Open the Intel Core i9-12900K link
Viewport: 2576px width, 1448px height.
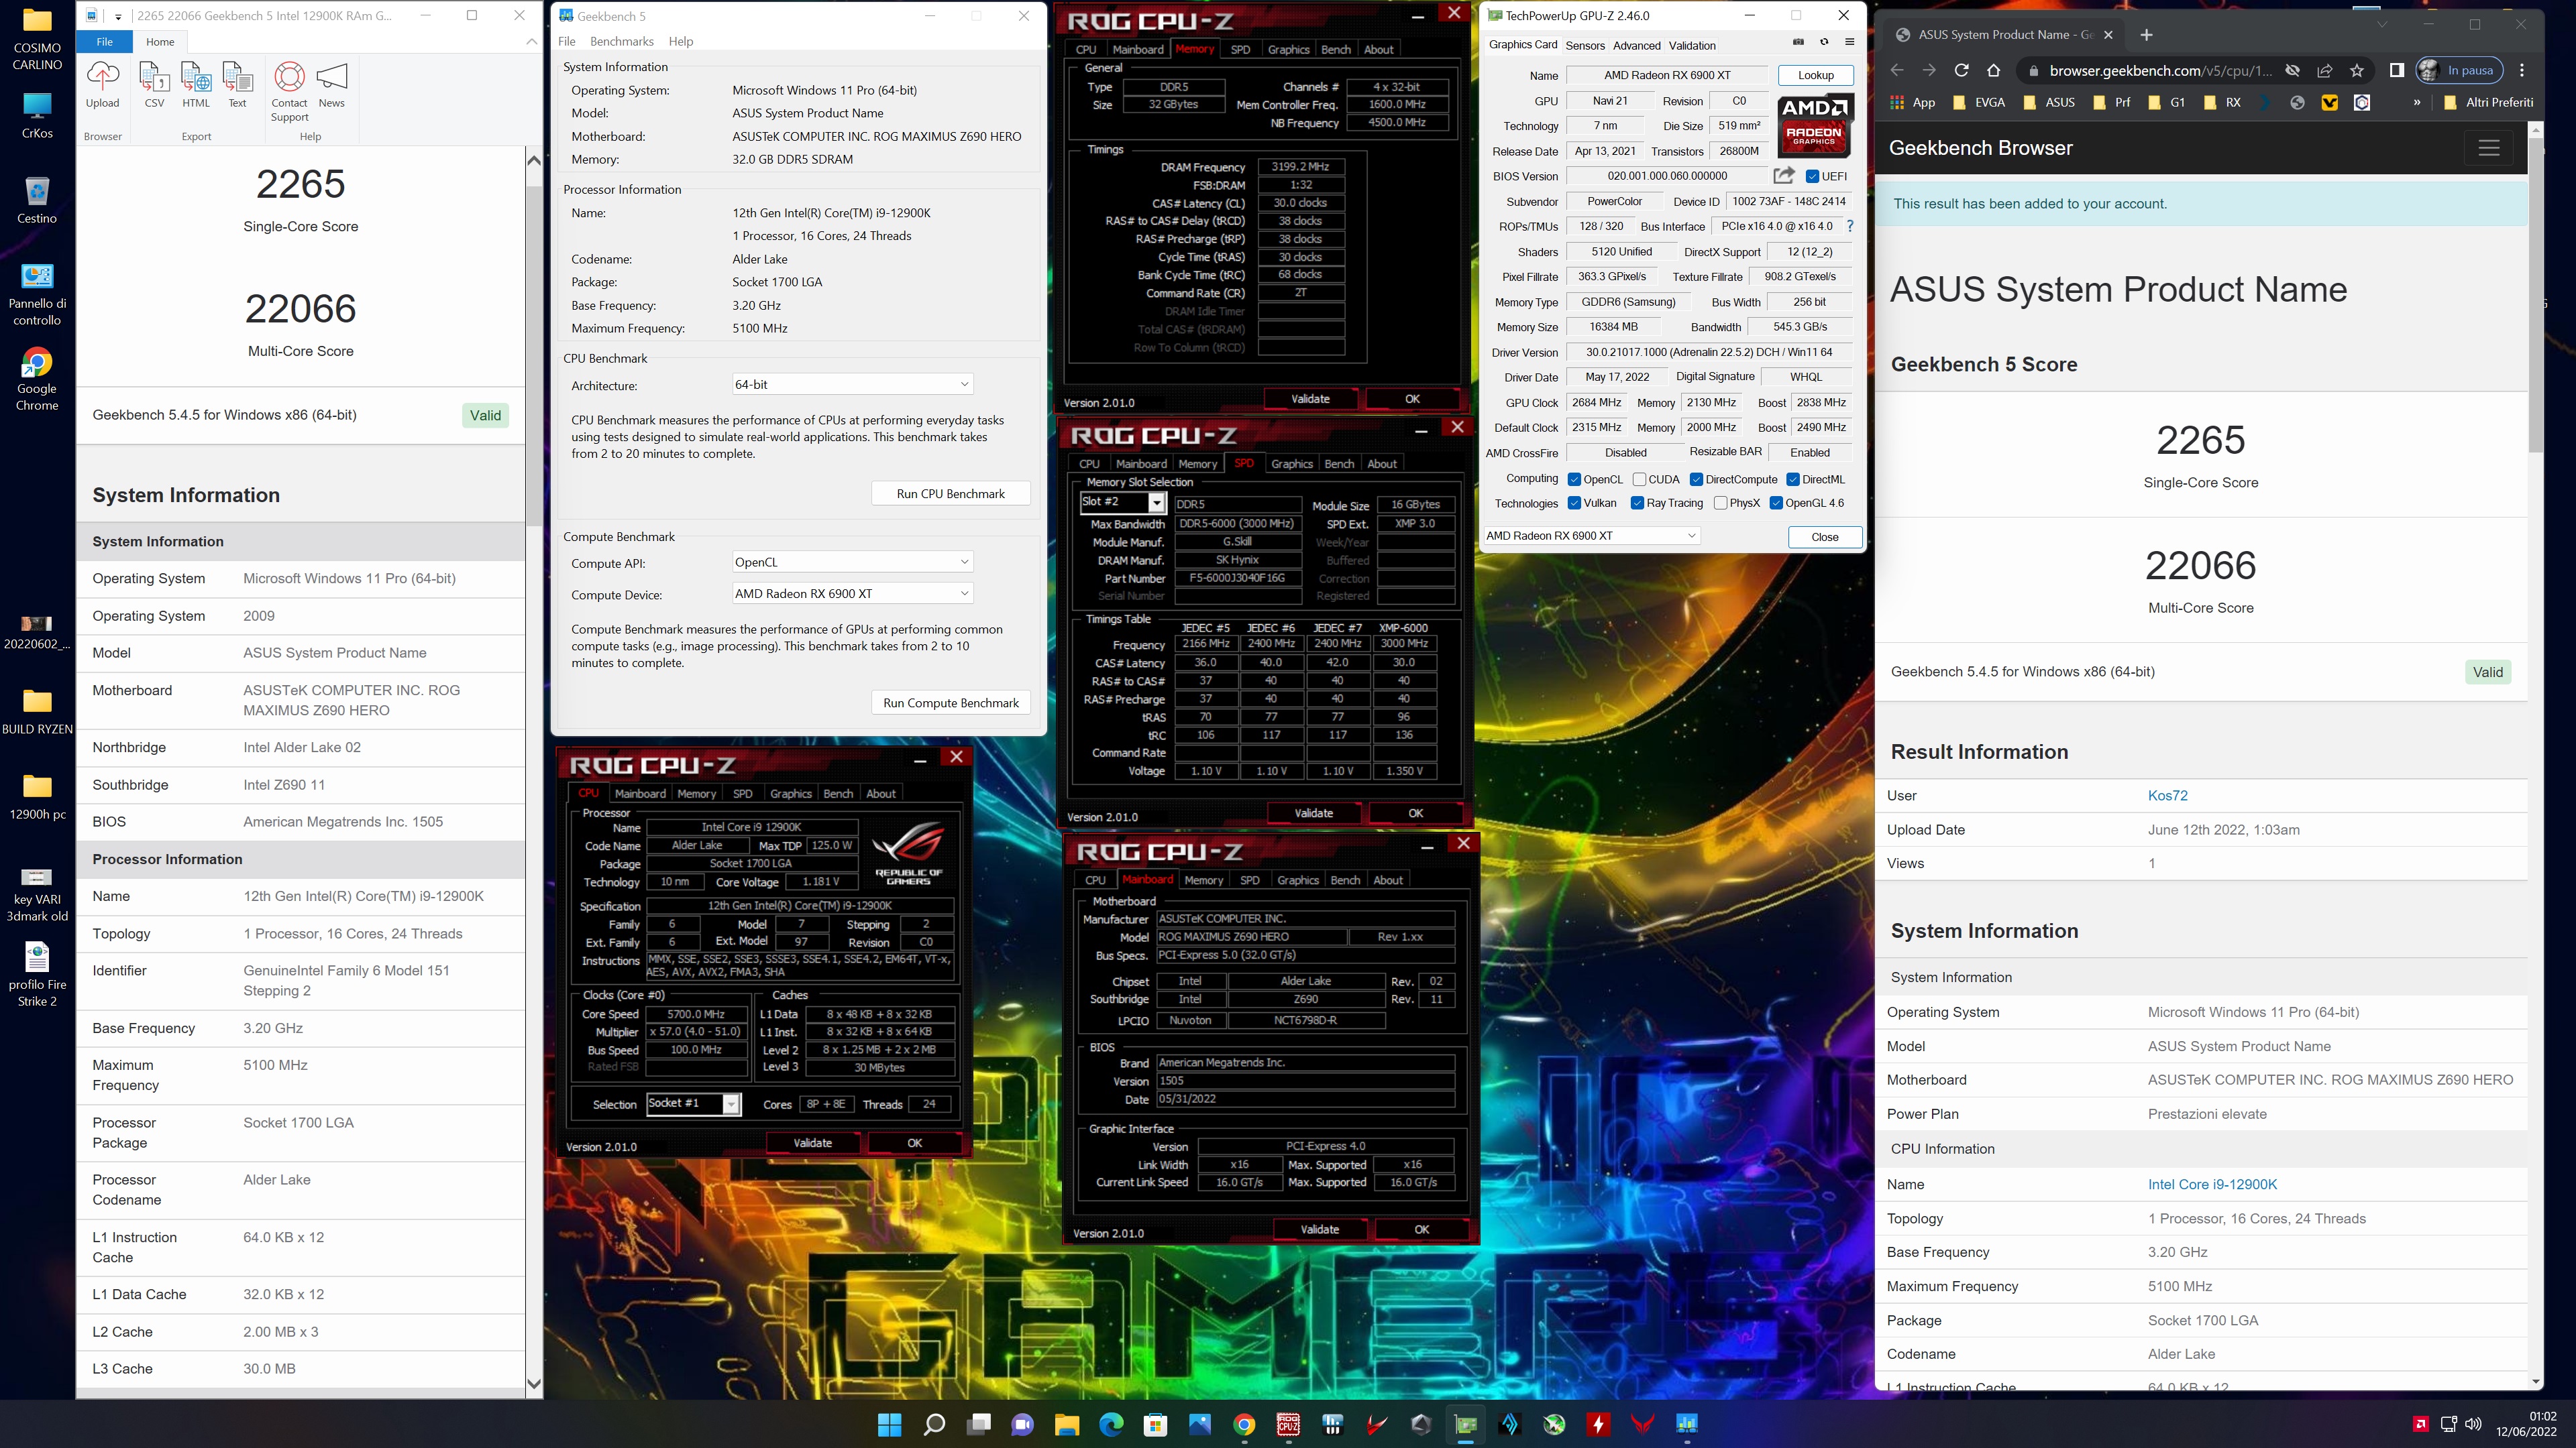click(2212, 1184)
